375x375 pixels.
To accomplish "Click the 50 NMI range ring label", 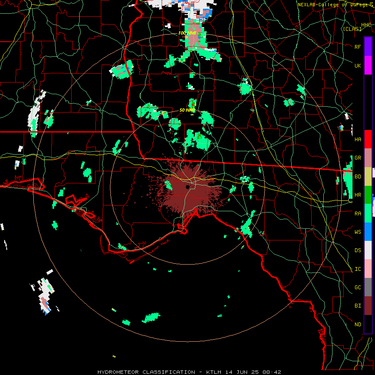I will (x=187, y=110).
